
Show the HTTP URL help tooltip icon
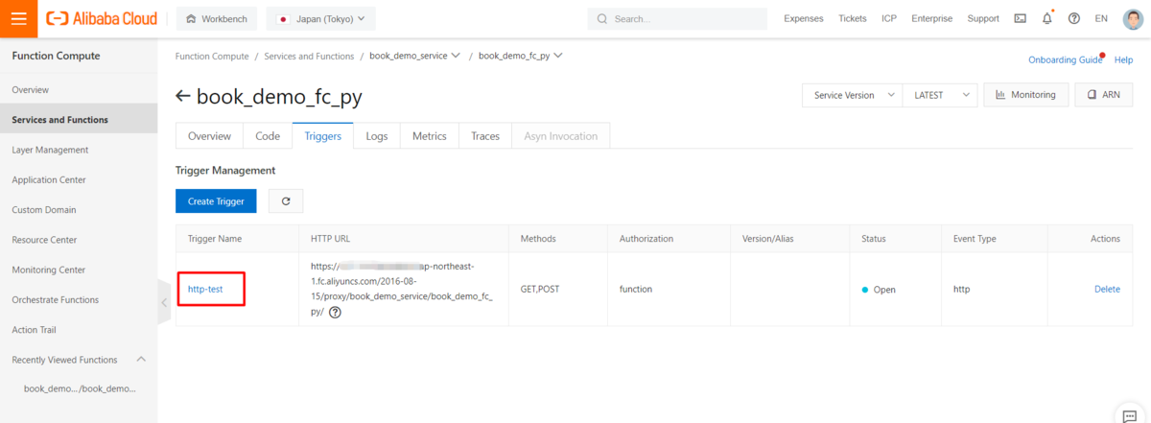point(335,313)
